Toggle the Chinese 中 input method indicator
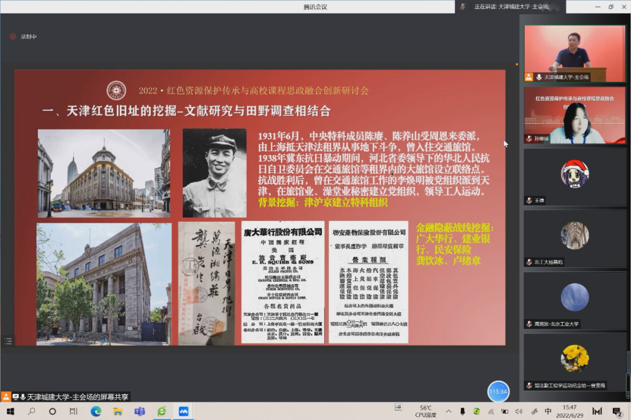631x420 pixels. [x=548, y=411]
